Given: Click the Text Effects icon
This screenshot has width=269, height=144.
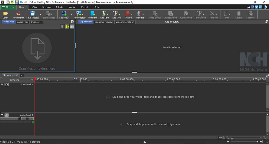Looking at the screenshot, I should tap(199, 13).
